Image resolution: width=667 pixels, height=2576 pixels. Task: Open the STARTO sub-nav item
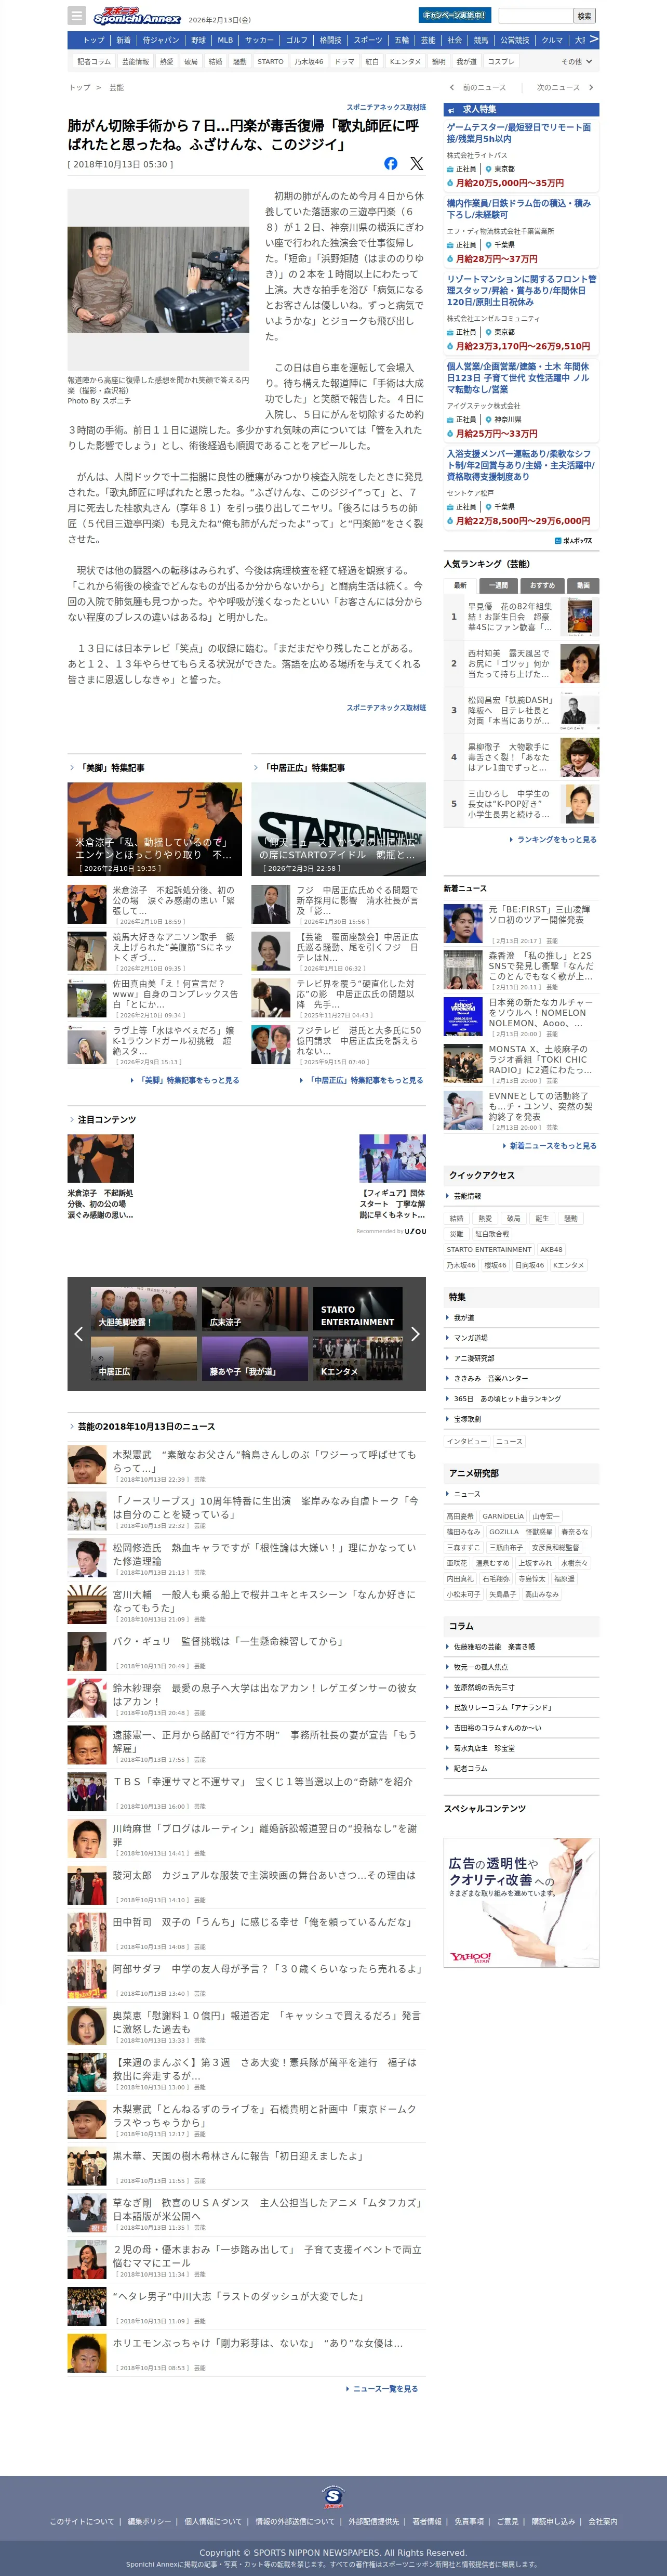[271, 62]
